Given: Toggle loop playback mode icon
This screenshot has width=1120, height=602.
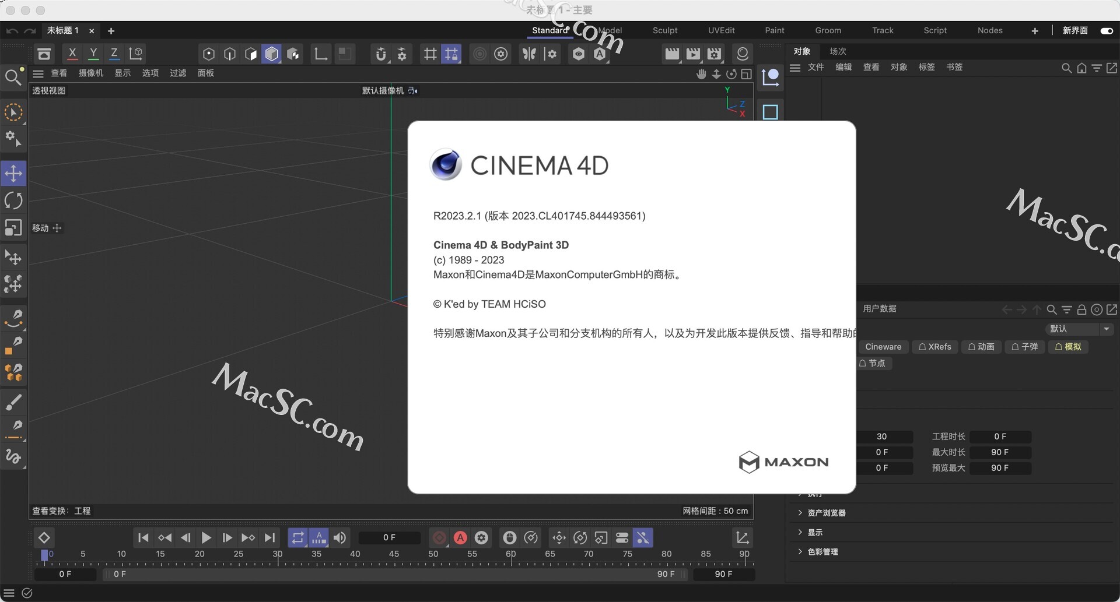Looking at the screenshot, I should point(297,537).
